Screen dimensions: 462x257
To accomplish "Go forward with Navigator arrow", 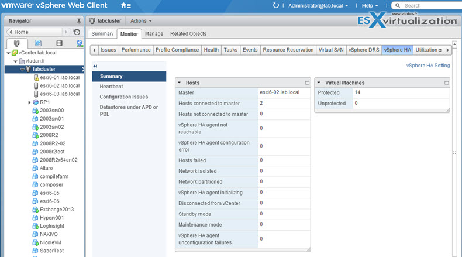I will [x=66, y=32].
